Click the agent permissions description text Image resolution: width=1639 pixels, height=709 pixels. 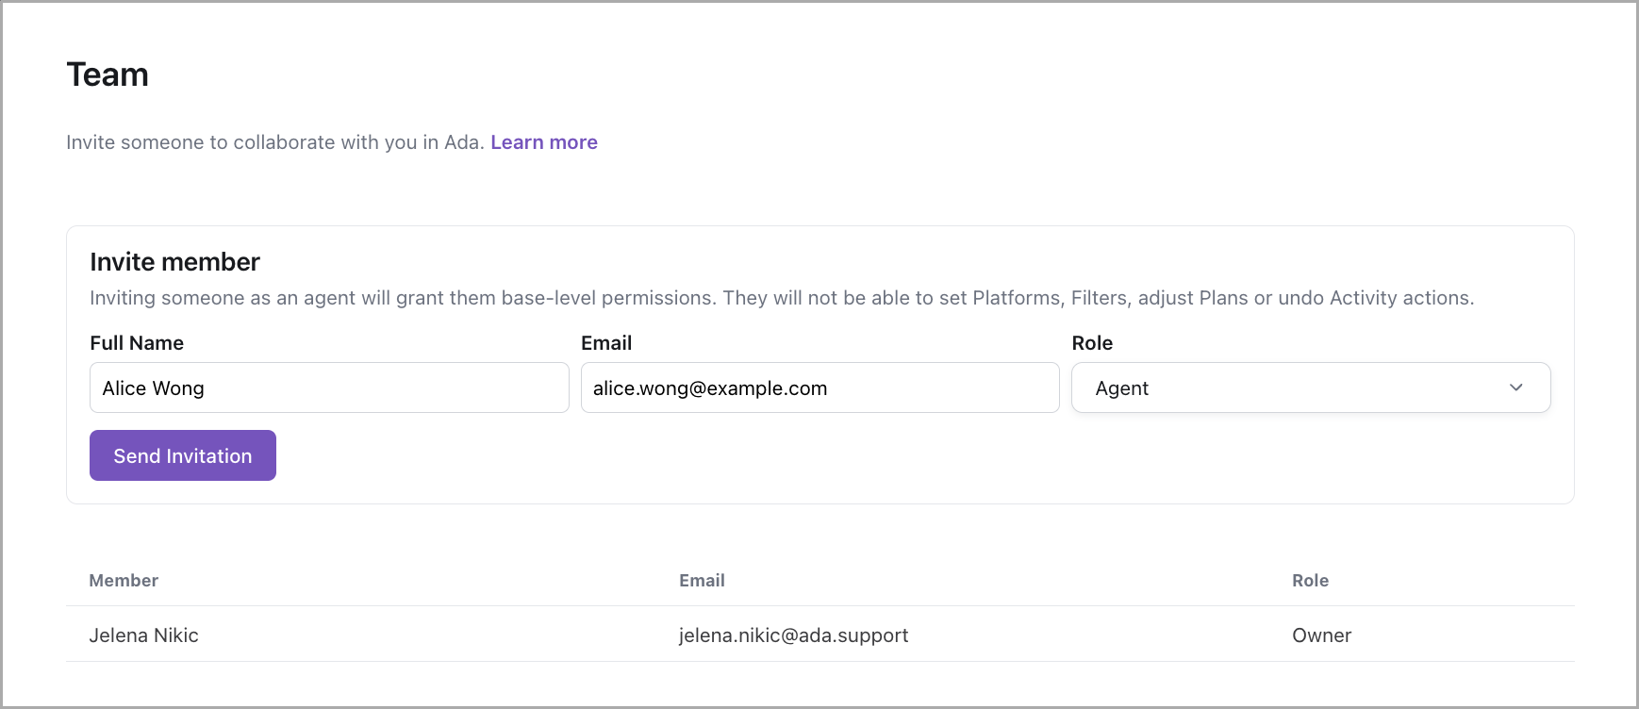[x=781, y=298]
